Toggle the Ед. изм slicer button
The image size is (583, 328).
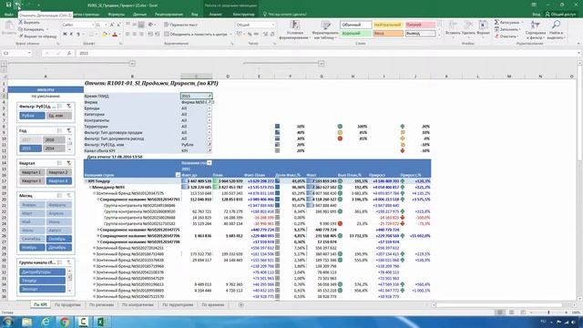tap(59, 116)
